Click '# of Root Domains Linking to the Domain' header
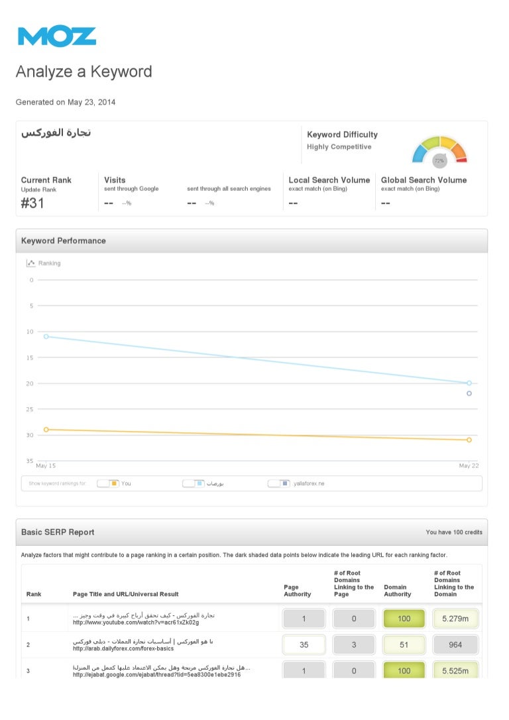 [454, 583]
